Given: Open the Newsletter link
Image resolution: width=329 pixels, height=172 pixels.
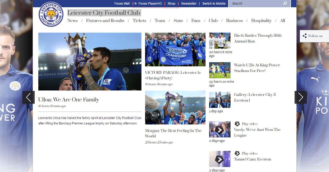Looking at the screenshot, I should 189,4.
